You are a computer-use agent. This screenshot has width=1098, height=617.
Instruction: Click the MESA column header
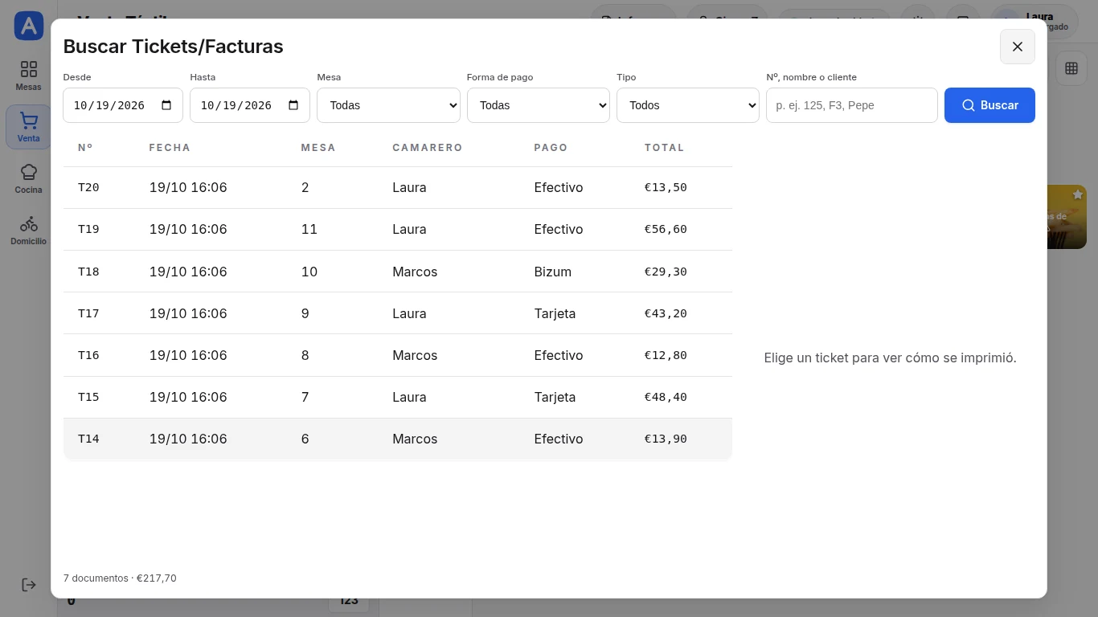click(x=318, y=148)
